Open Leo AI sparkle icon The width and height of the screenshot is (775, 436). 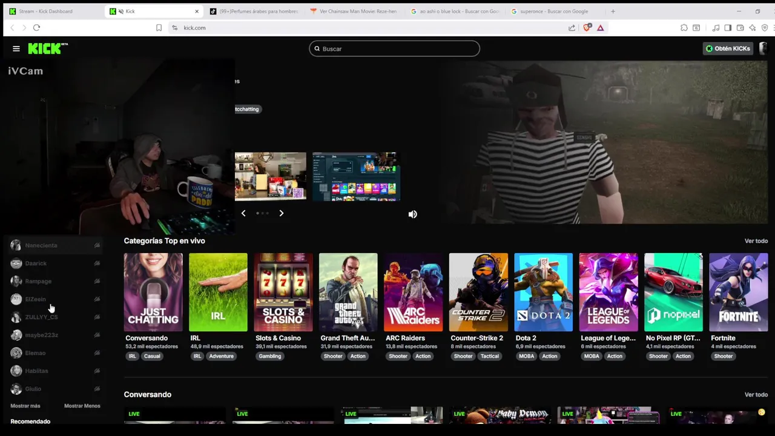(x=752, y=28)
